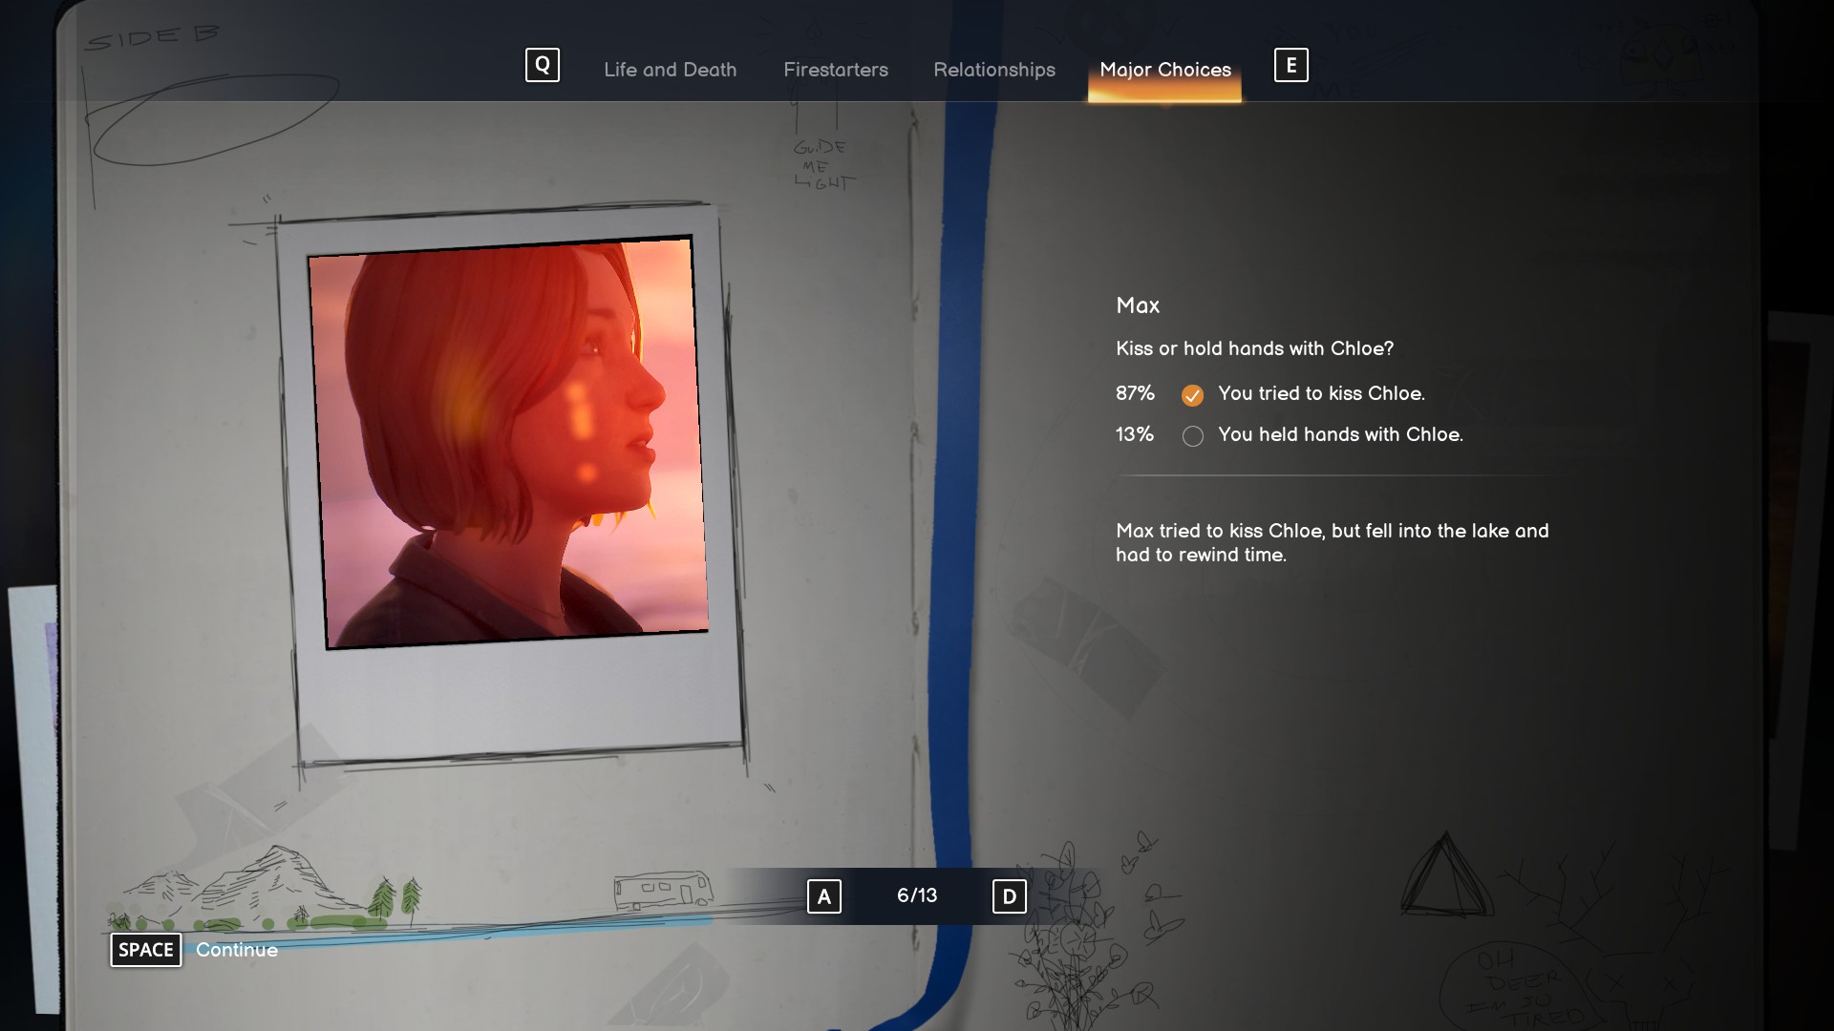
Task: Click the A key icon for previous choice
Action: (x=823, y=896)
